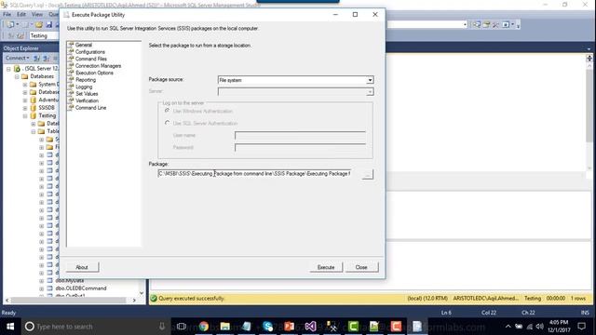The width and height of the screenshot is (596, 335).
Task: Collapse the Databases folder node
Action: pyautogui.click(x=17, y=76)
